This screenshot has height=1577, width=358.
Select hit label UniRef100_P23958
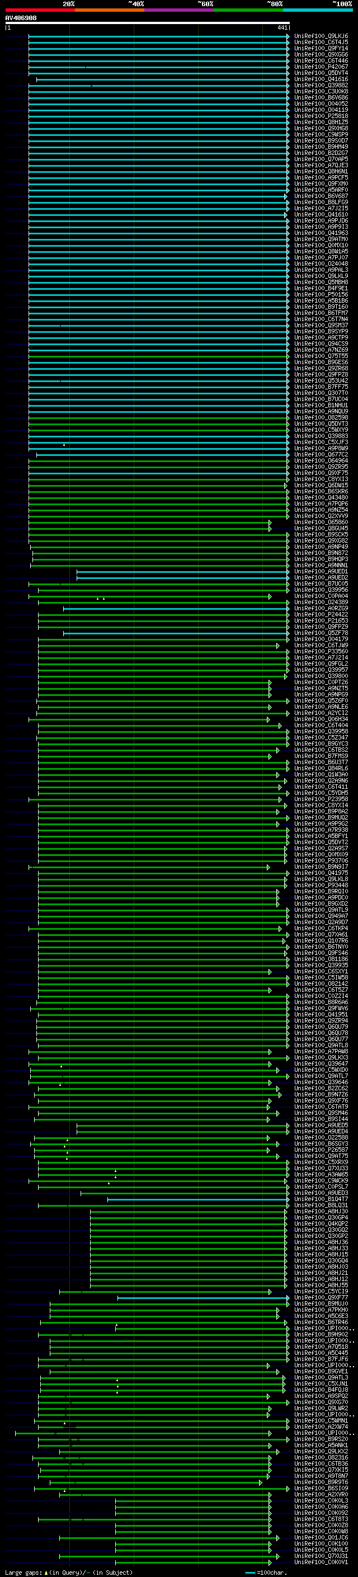321,799
